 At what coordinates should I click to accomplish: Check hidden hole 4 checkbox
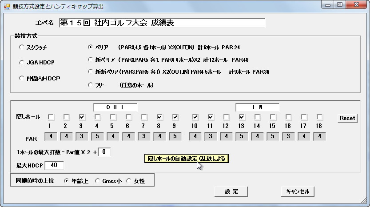pyautogui.click(x=97, y=117)
